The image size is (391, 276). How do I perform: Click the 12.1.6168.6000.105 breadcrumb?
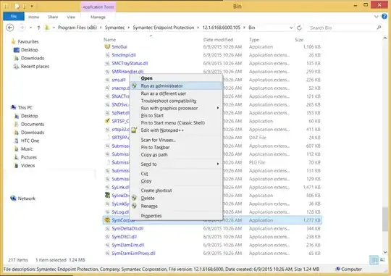point(221,28)
